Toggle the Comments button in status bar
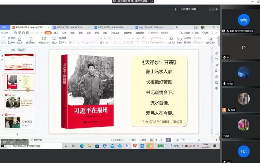The image size is (260, 163). pos(142,140)
